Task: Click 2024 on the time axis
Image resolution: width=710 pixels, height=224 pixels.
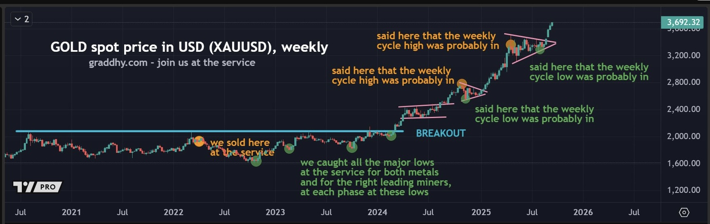Action: point(377,212)
